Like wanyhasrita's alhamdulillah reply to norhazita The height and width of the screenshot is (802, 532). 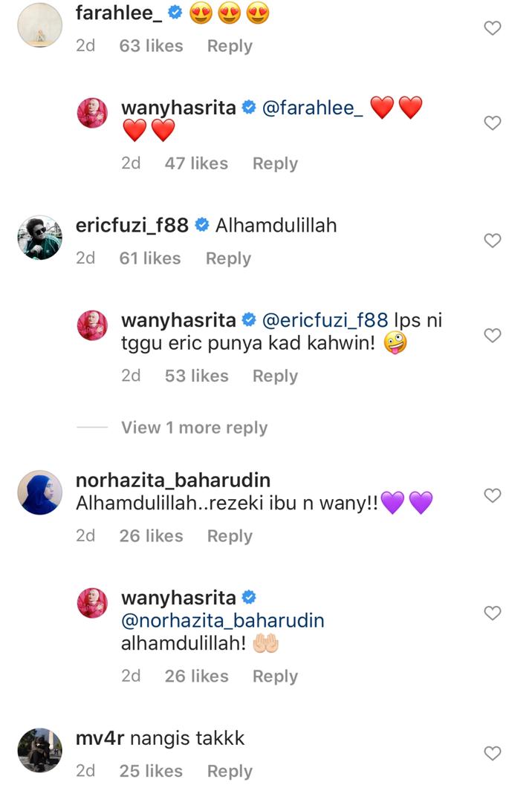492,613
